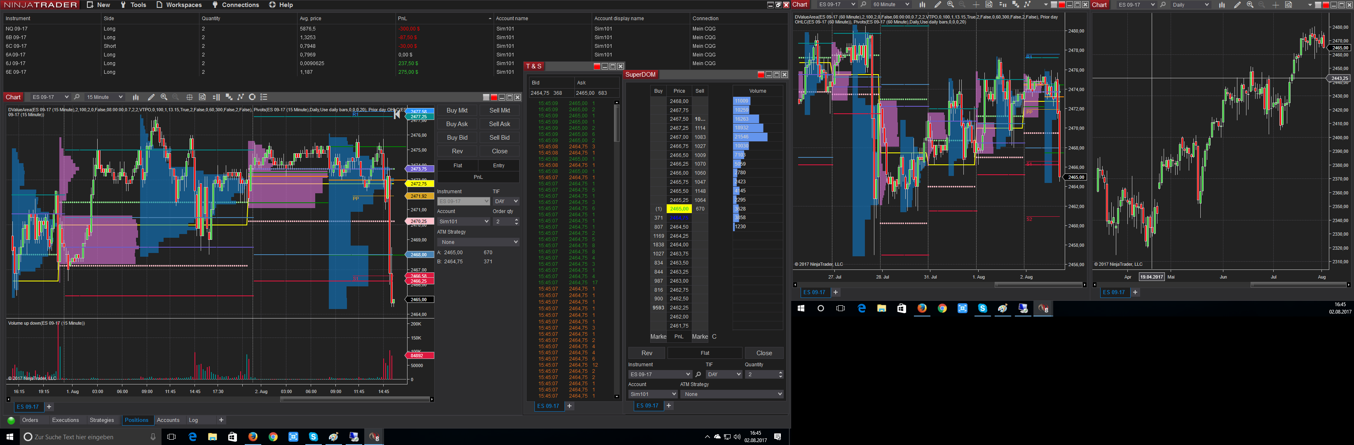Zoom in on the 60 Minute chart
Viewport: 1354px width, 445px height.
click(950, 4)
